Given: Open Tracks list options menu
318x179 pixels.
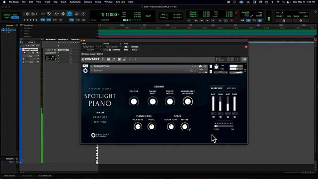Looking at the screenshot, I should pos(17,25).
